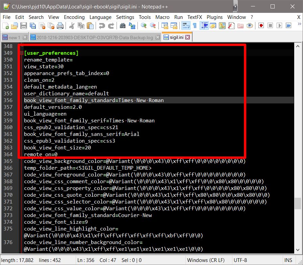303x265 pixels.
Task: Collapse the [user_preferences] section fold marker
Action: (22, 53)
